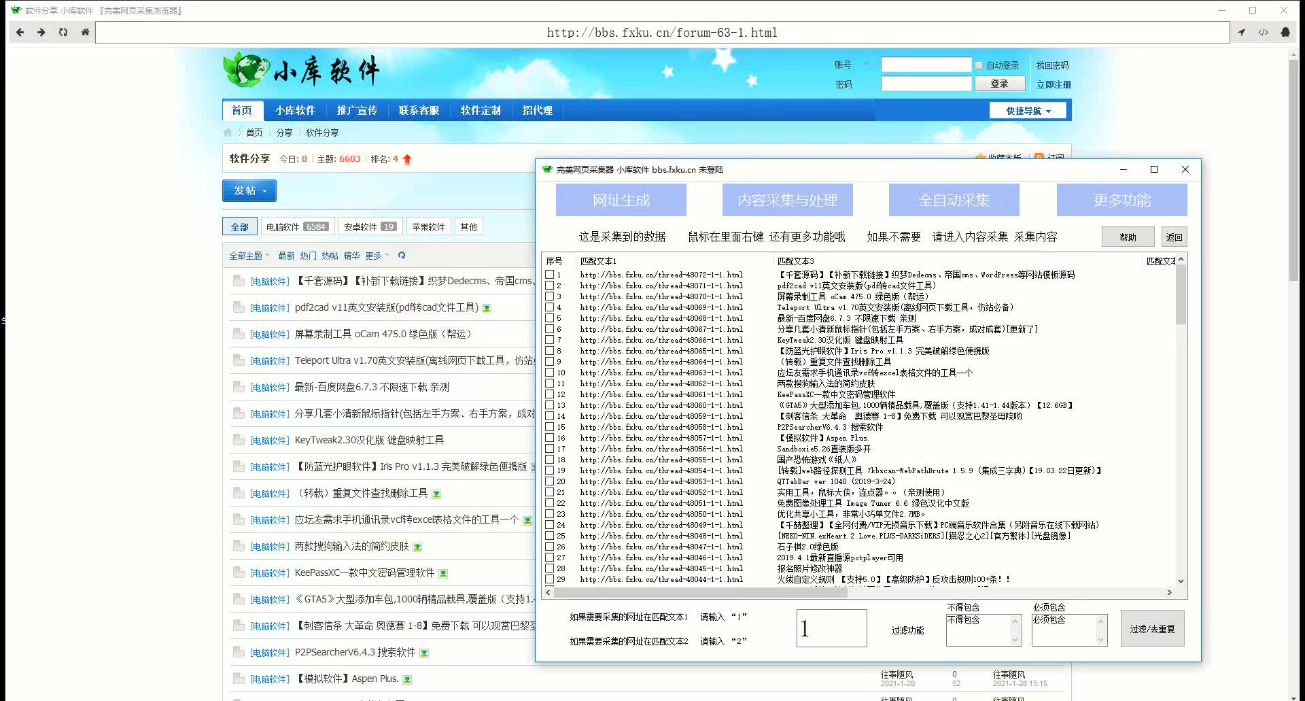The width and height of the screenshot is (1305, 701).
Task: Open the 软件定制 navigation tab
Action: pos(481,111)
